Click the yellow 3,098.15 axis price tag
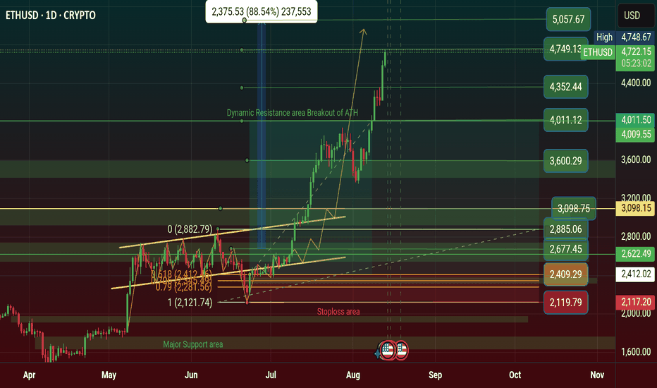Image resolution: width=657 pixels, height=388 pixels. [x=635, y=208]
